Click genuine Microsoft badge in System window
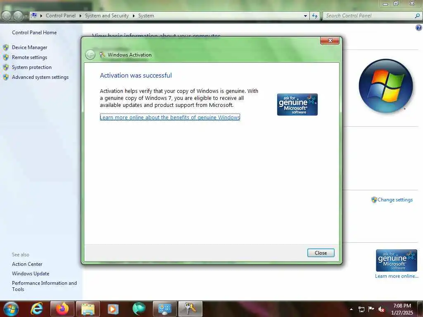 click(x=396, y=260)
